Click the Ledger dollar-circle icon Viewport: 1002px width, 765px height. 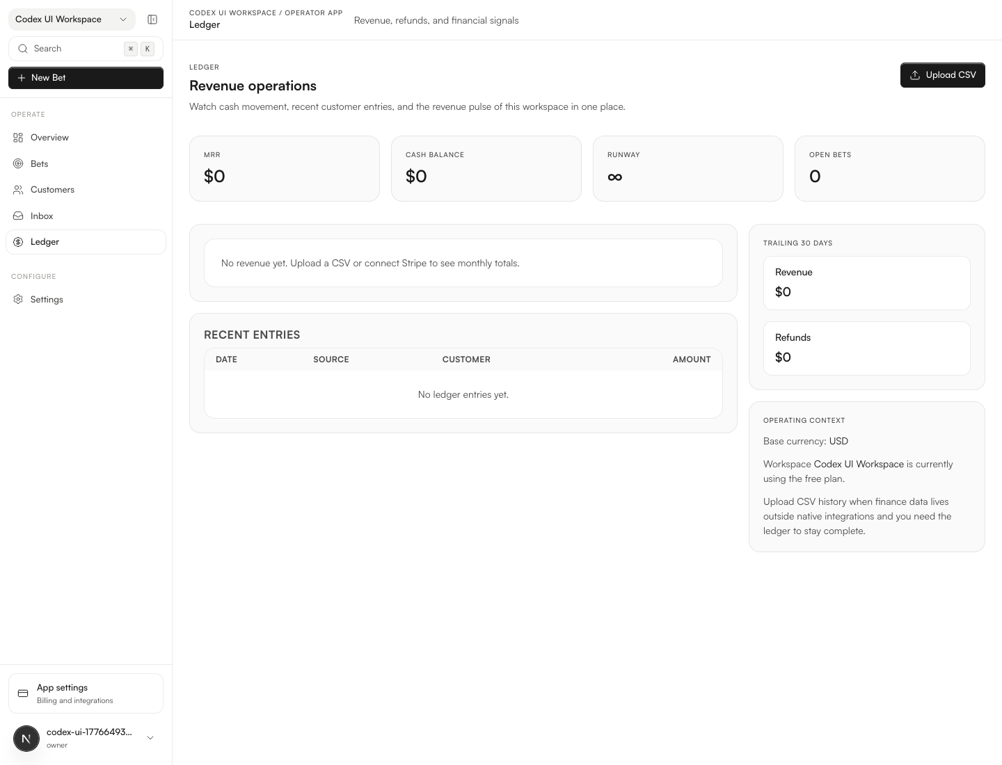click(18, 242)
